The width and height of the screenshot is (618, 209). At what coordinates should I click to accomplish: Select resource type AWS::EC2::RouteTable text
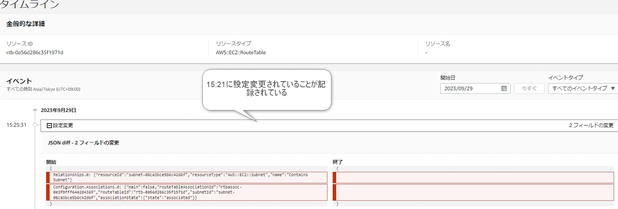(x=241, y=53)
